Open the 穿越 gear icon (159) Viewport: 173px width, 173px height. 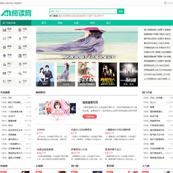click(4, 47)
